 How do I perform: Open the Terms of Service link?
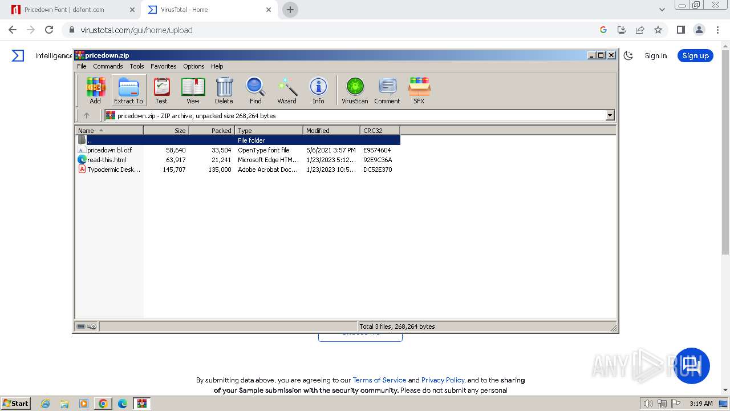click(379, 380)
